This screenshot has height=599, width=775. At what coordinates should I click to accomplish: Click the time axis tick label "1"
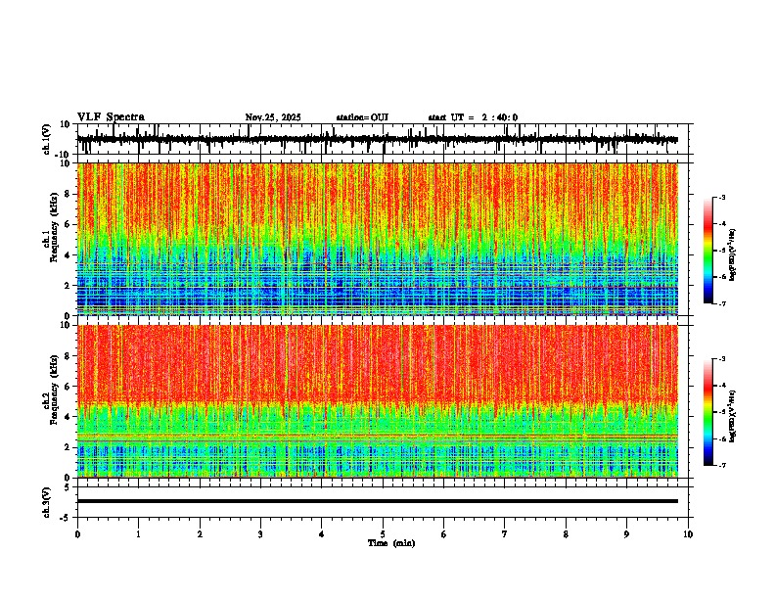tap(138, 534)
